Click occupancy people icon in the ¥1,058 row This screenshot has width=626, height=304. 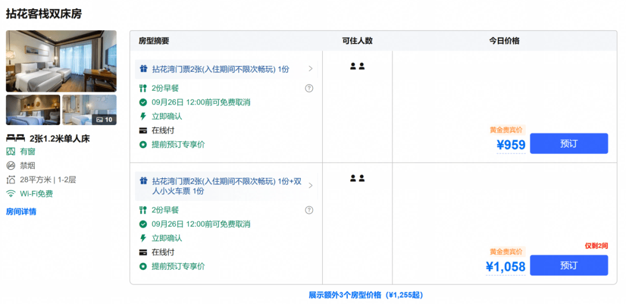pyautogui.click(x=357, y=178)
